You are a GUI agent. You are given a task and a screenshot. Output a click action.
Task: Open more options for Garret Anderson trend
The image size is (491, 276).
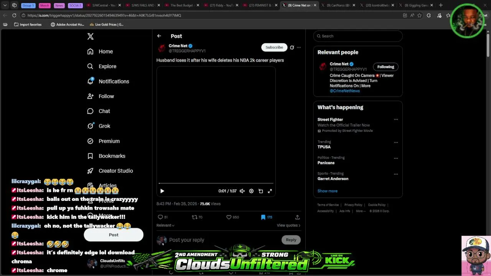pyautogui.click(x=396, y=174)
